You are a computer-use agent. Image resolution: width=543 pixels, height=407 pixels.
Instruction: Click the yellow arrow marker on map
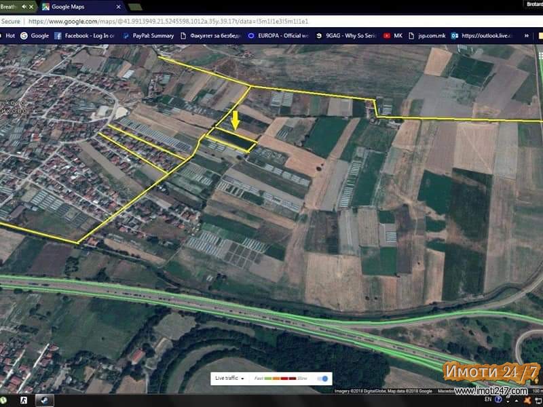click(x=235, y=120)
